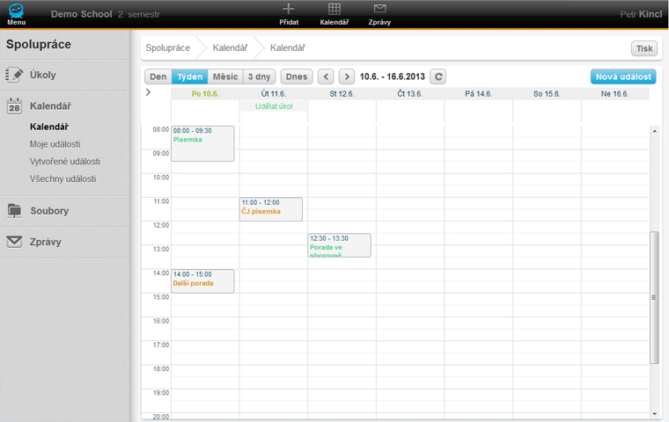Open the Soubory section label
This screenshot has width=669, height=422.
coord(49,211)
